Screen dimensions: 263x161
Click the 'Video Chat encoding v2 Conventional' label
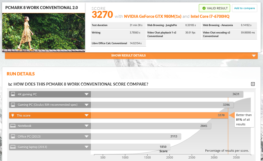coord(217,34)
